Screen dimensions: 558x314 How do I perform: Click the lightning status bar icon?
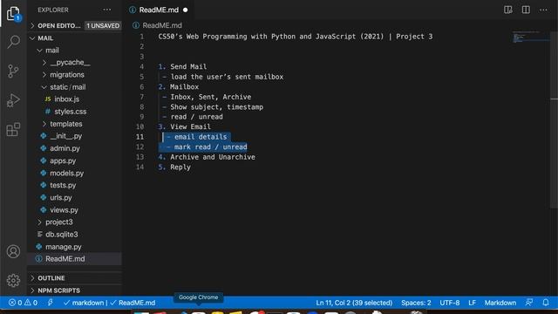[x=51, y=303]
